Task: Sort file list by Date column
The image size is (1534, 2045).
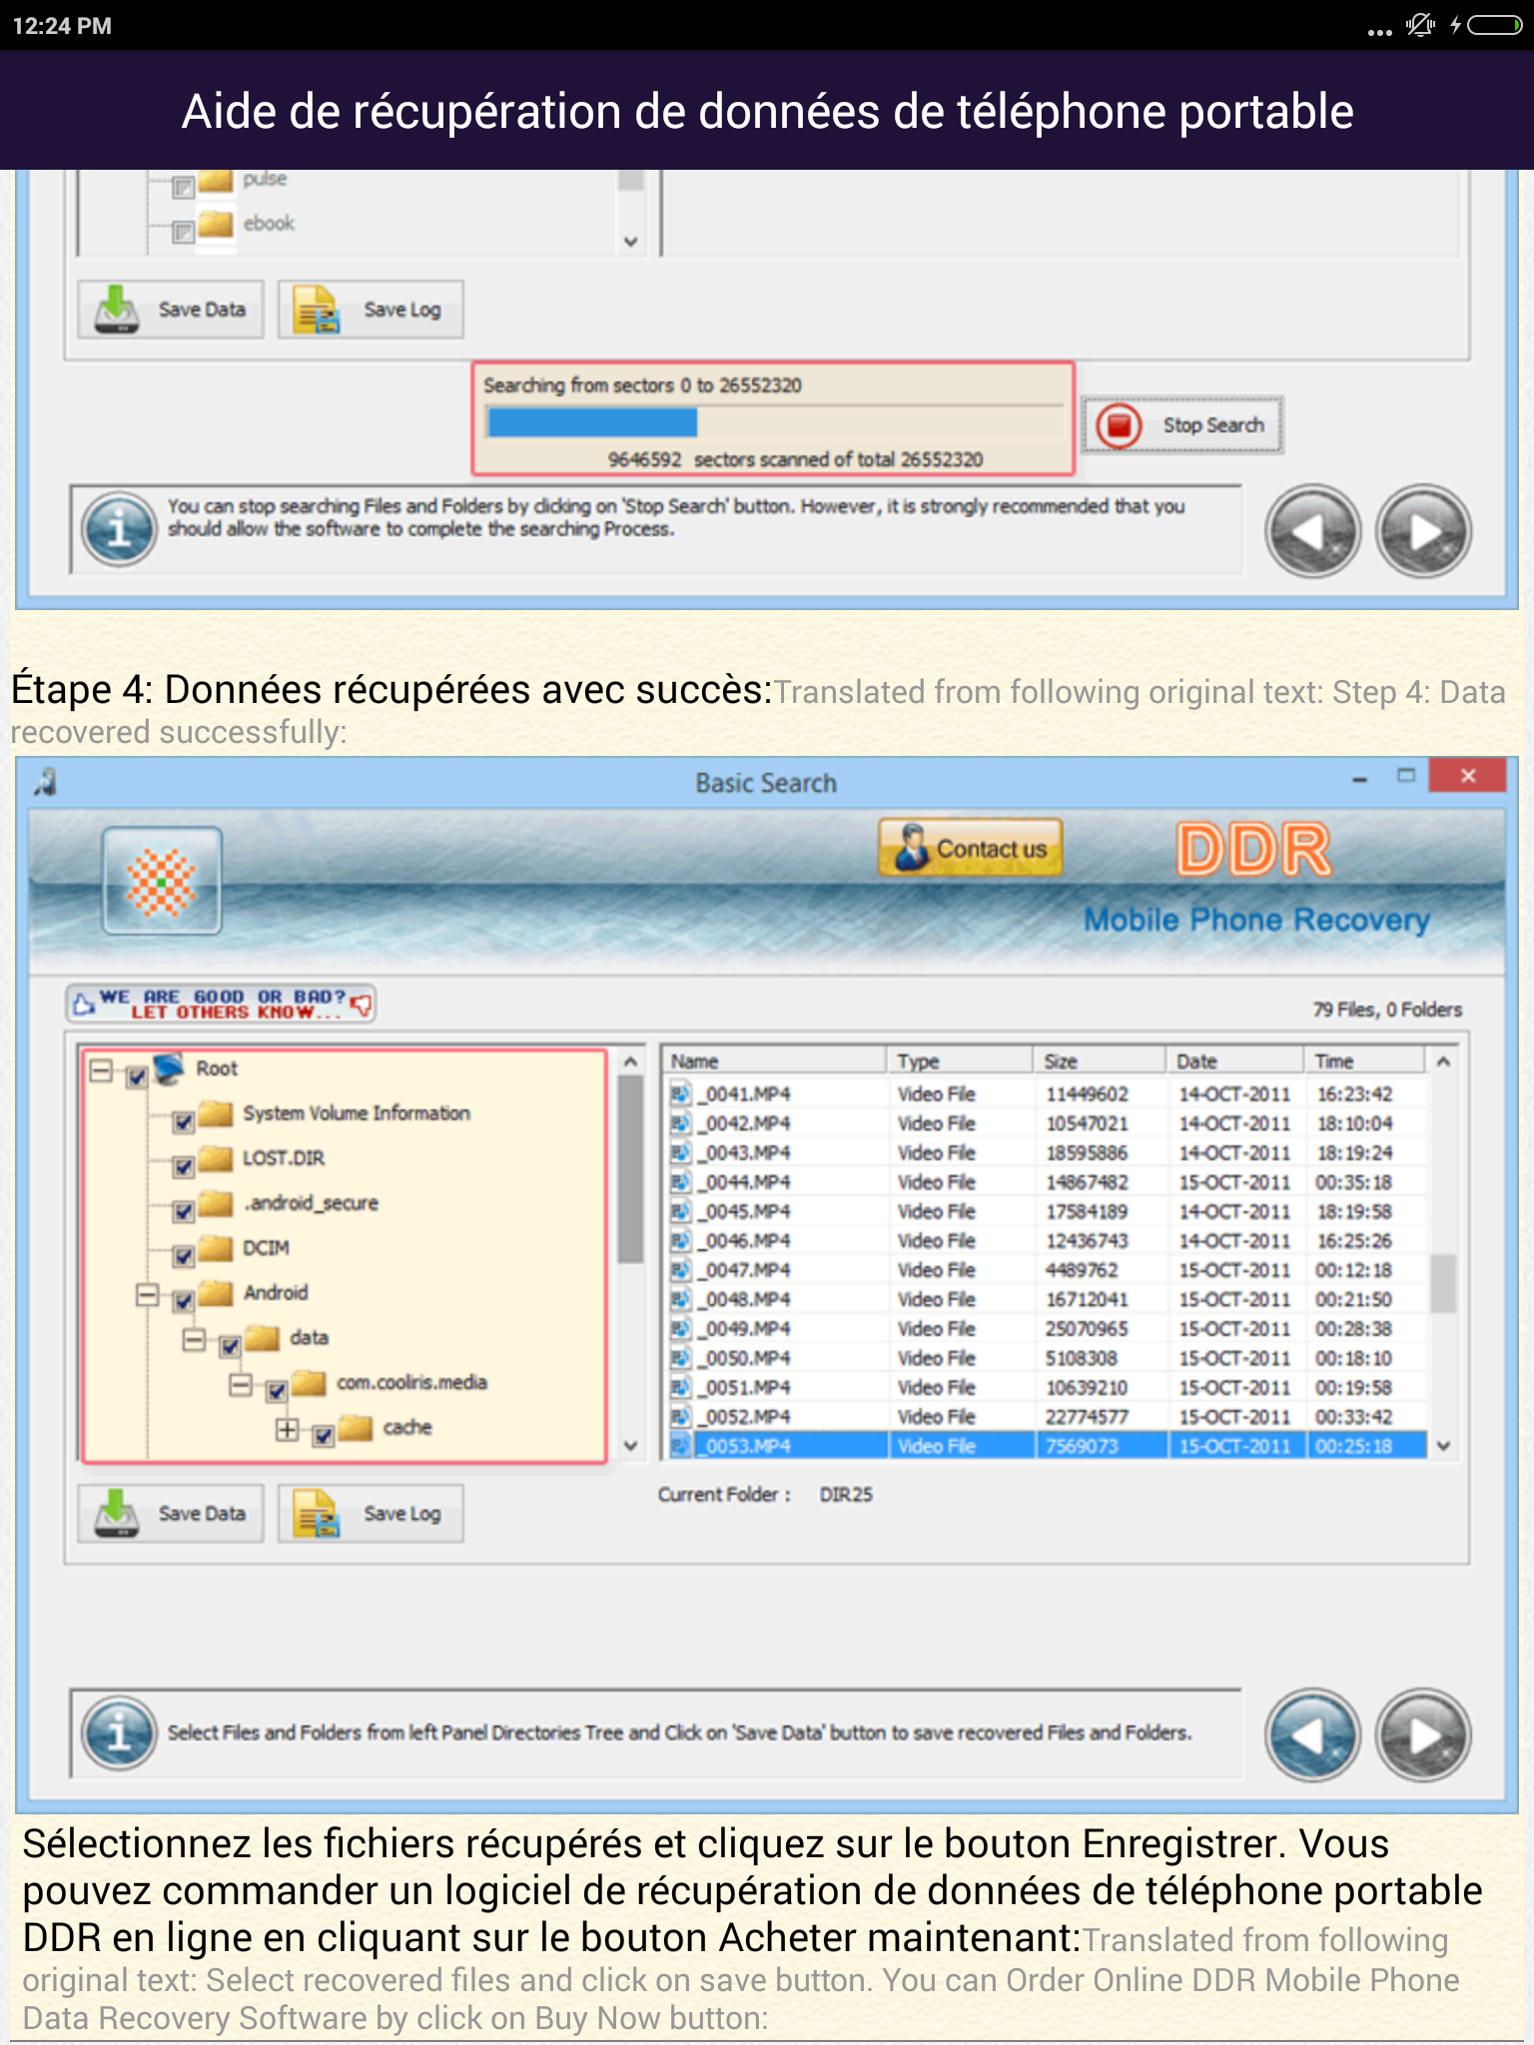Action: click(x=1235, y=1060)
